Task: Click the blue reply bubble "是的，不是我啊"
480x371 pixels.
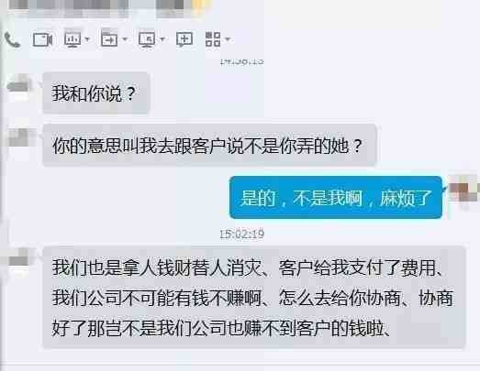Action: click(336, 198)
